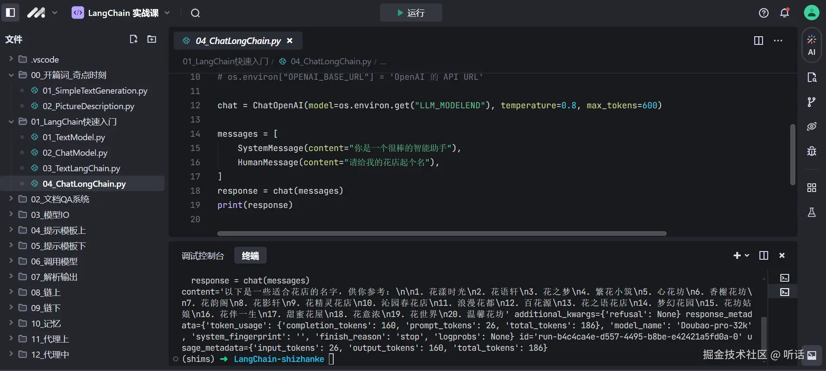Screen dimensions: 826x371
Task: Open the testing flask sidebar icon
Action: (812, 212)
